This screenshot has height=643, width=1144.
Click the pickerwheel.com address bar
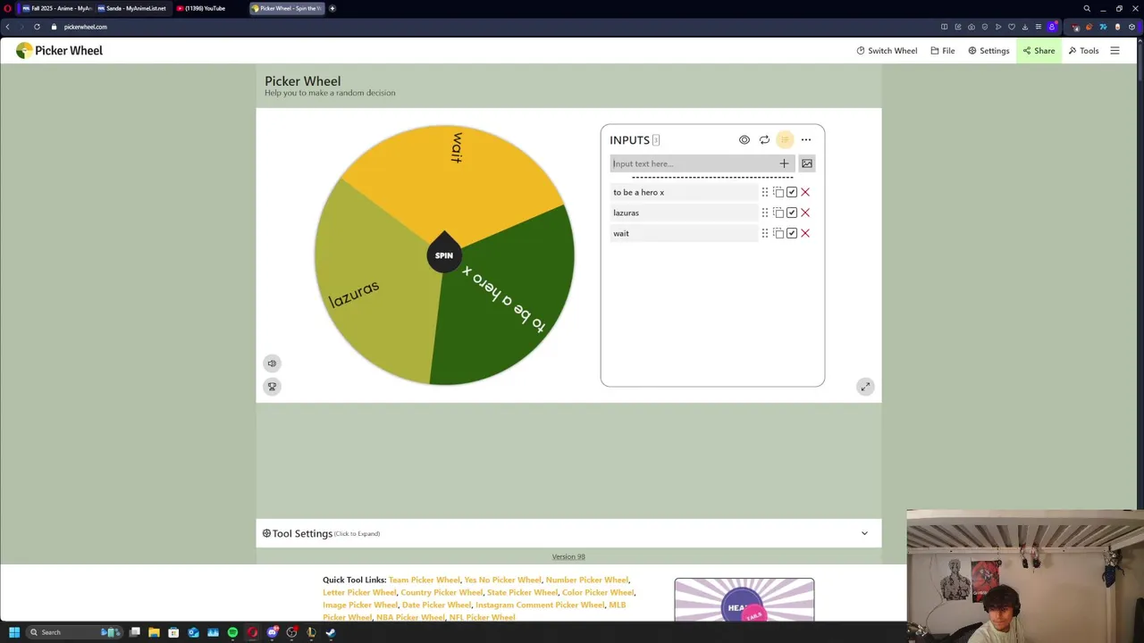[85, 27]
